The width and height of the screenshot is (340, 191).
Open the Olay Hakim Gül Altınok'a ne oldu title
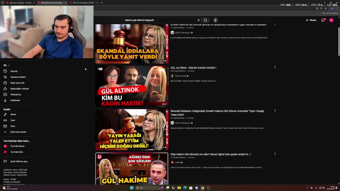tap(211, 154)
